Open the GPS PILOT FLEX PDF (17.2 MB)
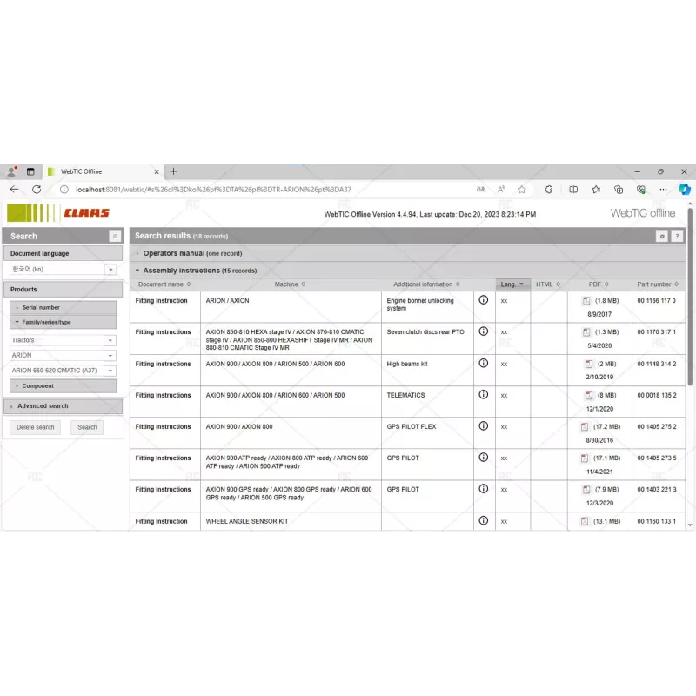The height and width of the screenshot is (696, 696). coord(586,426)
